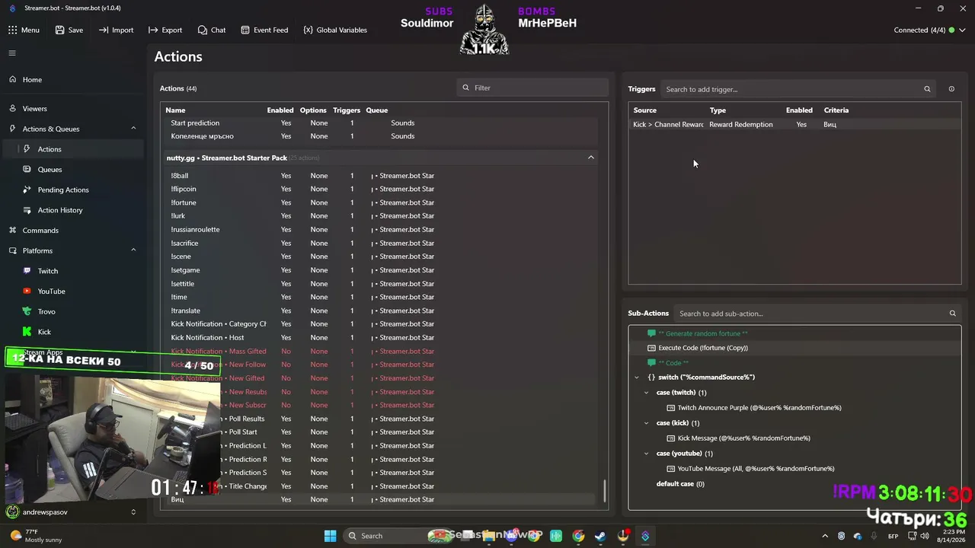Go to Home via the house icon
This screenshot has height=548, width=975.
click(x=13, y=79)
